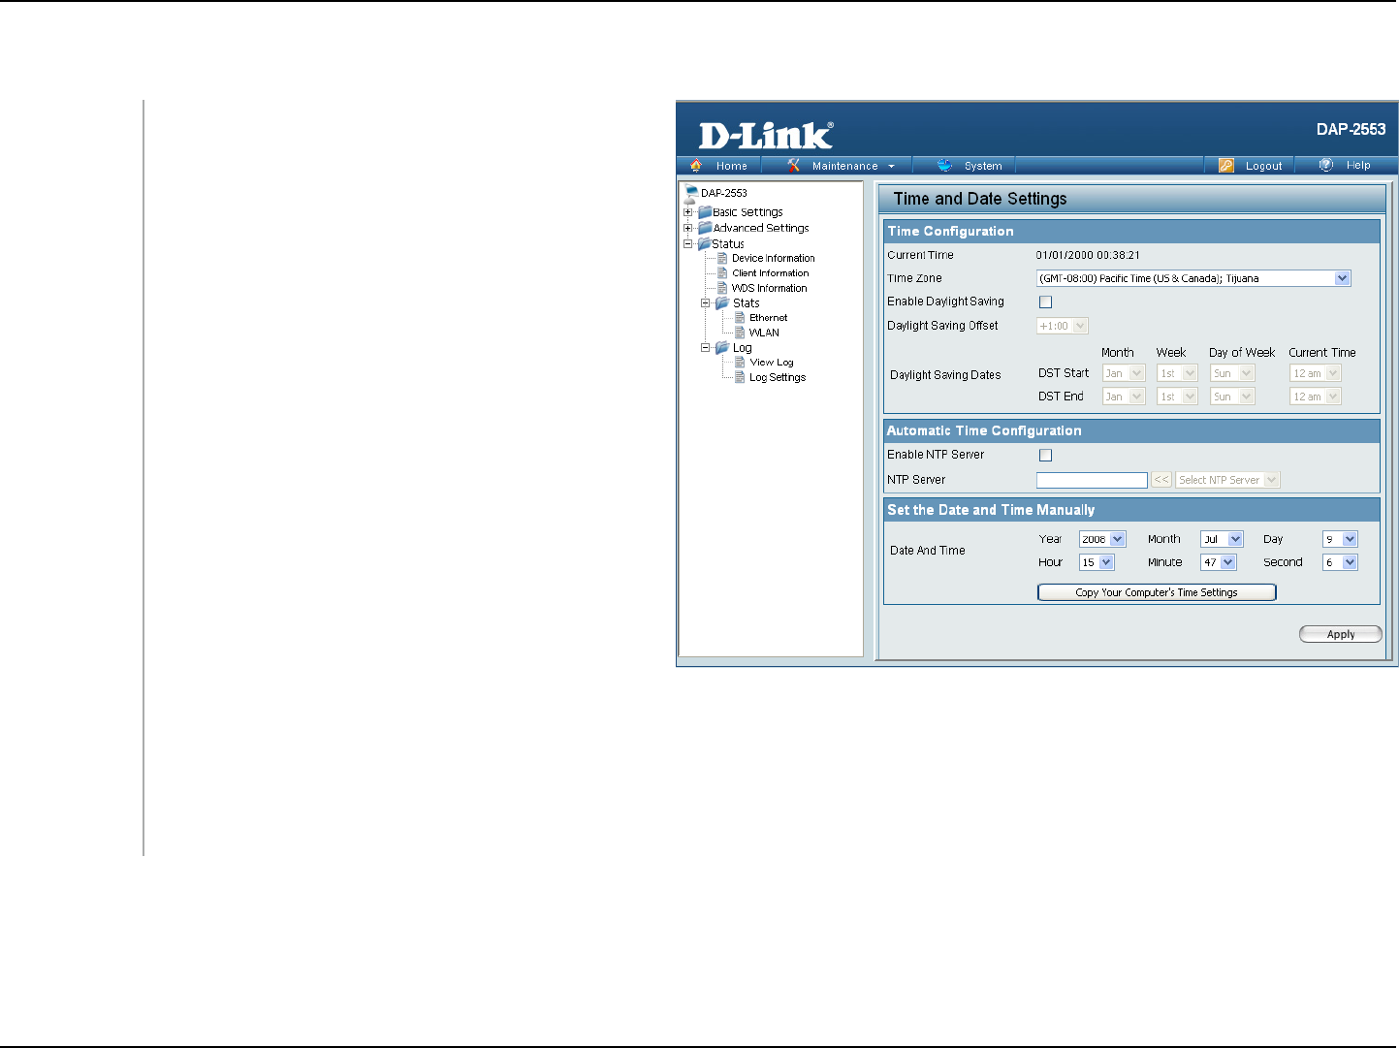
Task: Open Device Information page icon
Action: point(722,258)
